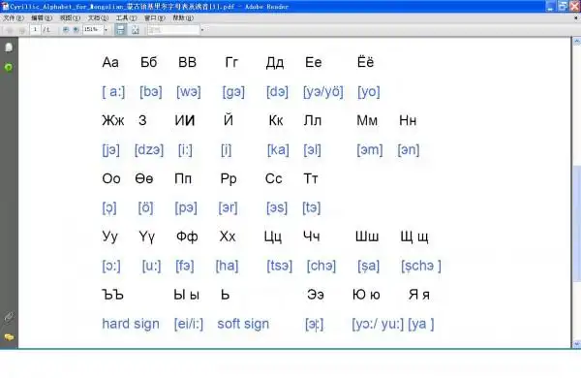The image size is (581, 378).
Task: Open the 文档 (Document) menu
Action: pyautogui.click(x=98, y=17)
